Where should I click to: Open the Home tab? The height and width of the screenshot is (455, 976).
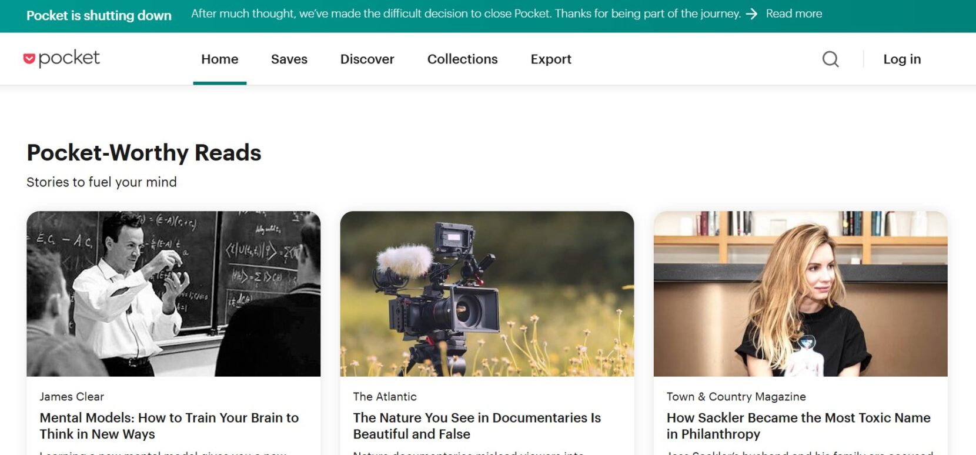(x=220, y=59)
